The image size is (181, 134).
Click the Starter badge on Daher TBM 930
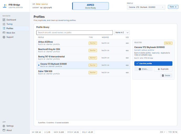[x=93, y=73]
